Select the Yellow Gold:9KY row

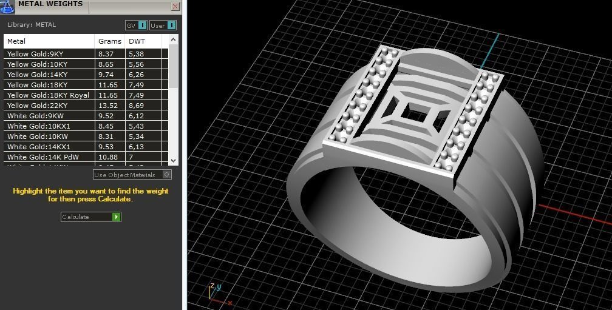[x=86, y=54]
